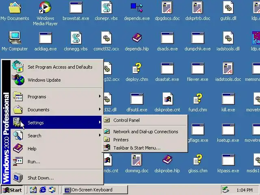This screenshot has width=260, height=195.
Task: Open Help from the Start menu
Action: (x=56, y=149)
